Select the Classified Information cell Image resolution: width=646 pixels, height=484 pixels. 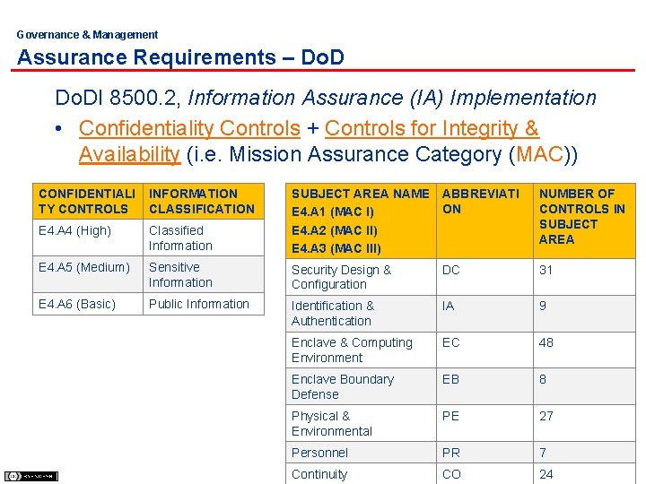204,238
